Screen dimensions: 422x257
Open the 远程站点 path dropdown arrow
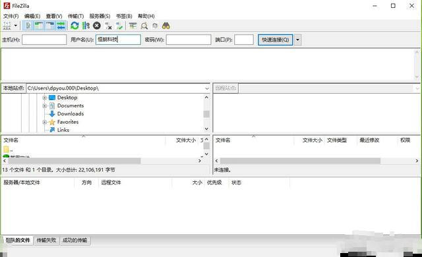(417, 88)
